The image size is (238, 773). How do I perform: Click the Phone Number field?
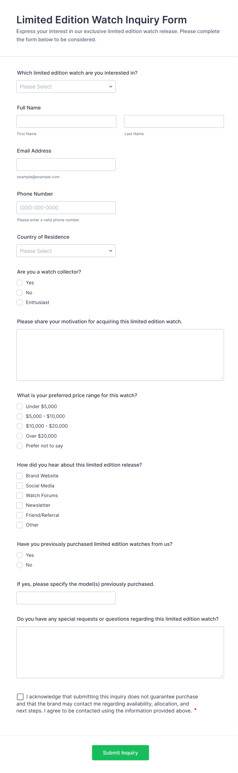pyautogui.click(x=66, y=207)
